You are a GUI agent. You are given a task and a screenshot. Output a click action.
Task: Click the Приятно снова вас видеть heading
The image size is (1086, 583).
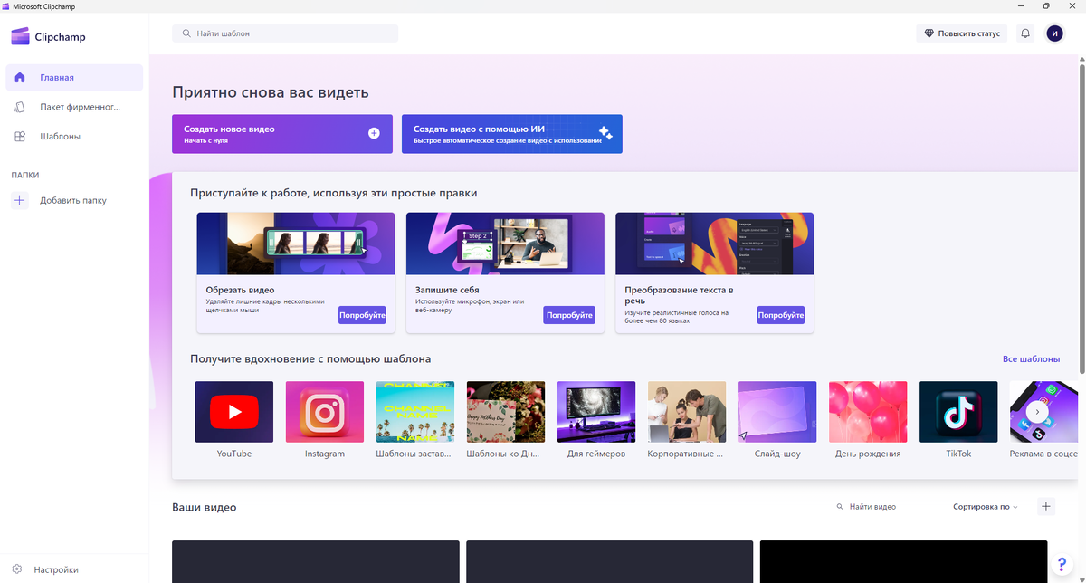click(271, 92)
